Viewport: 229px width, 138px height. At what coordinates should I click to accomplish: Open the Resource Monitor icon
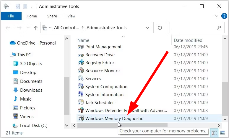[81, 71]
